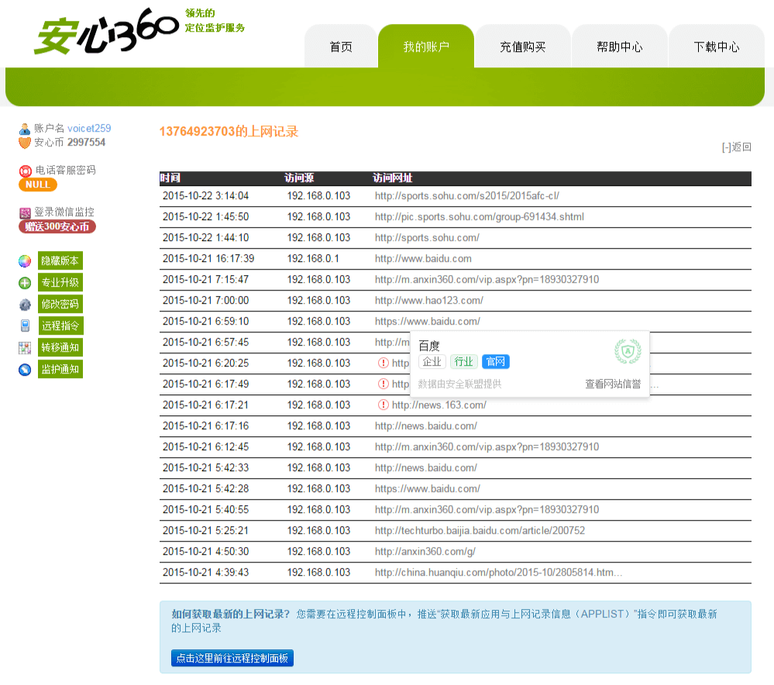Click the 13764923703的上网记录 heading

[229, 132]
